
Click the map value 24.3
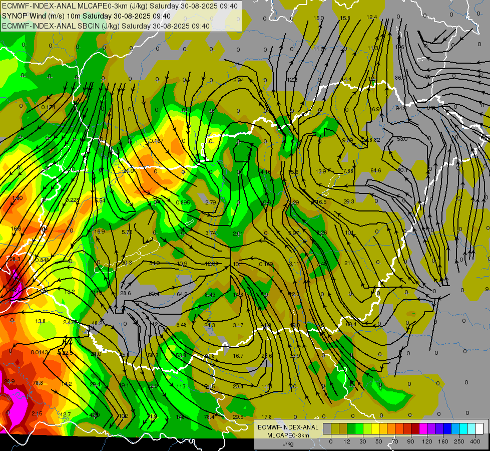[x=209, y=325]
